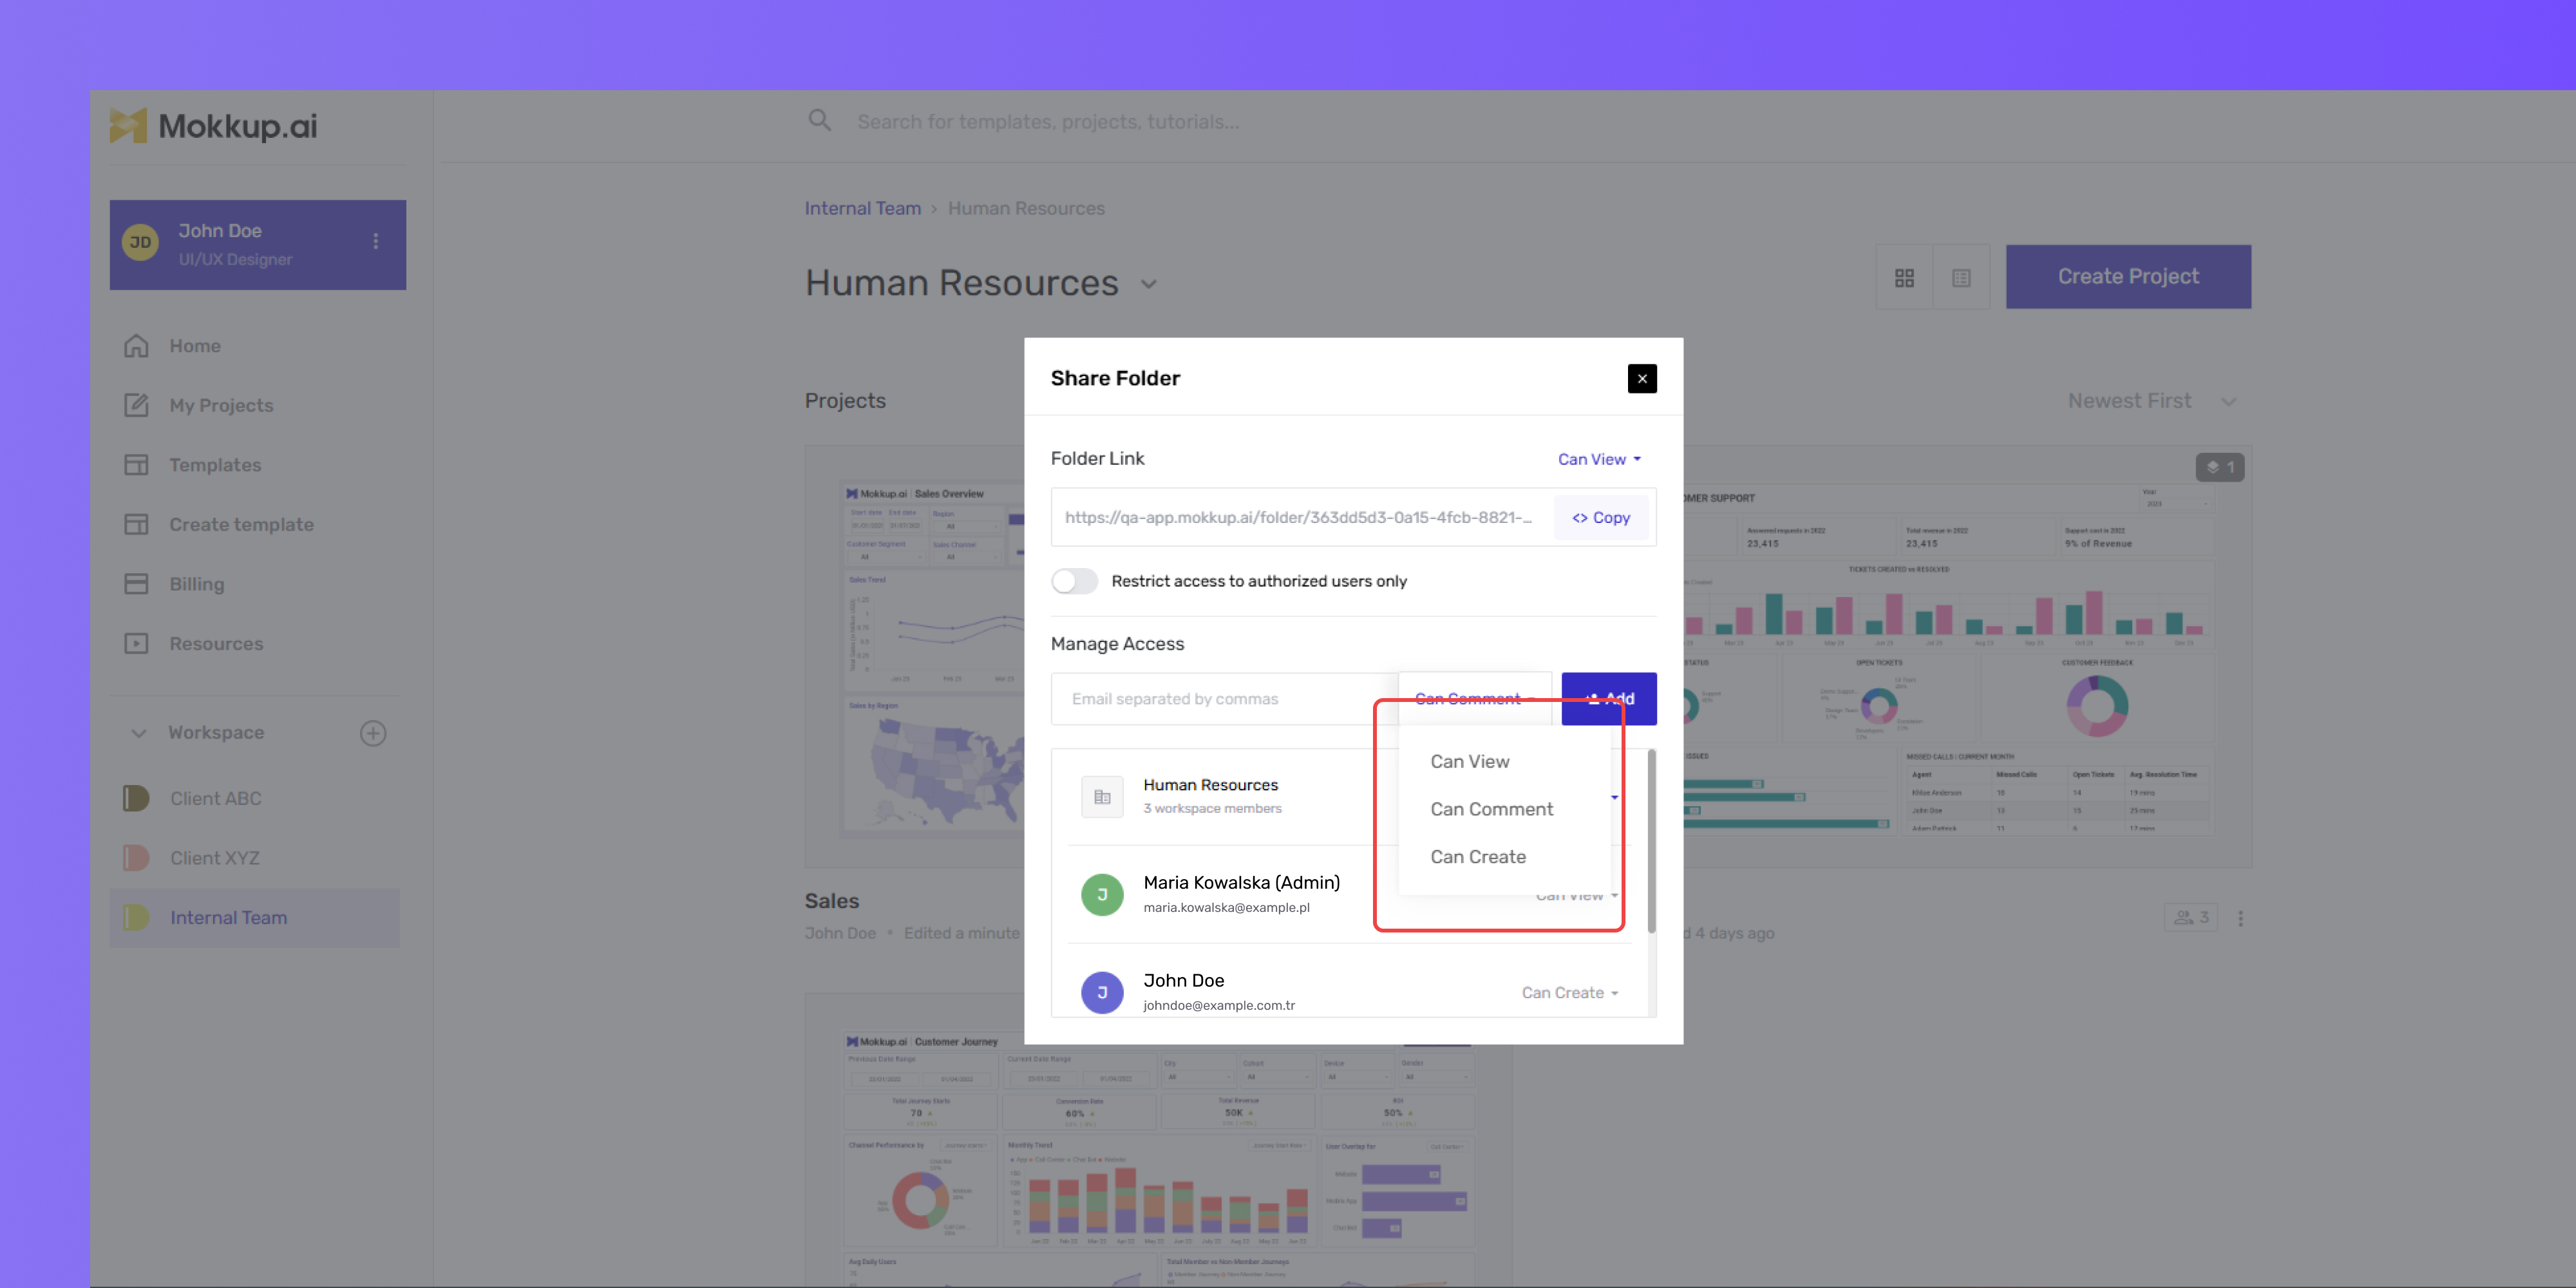Click the JD avatar in sidebar

(140, 242)
